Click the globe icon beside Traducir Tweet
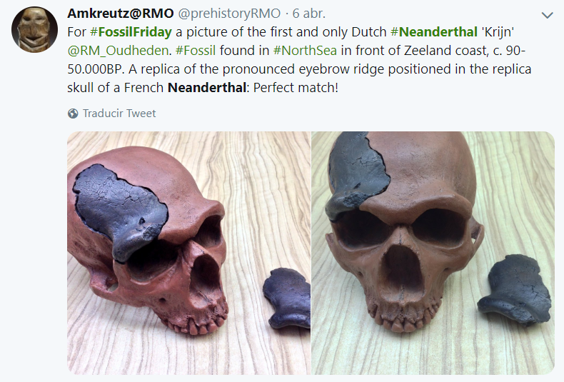 point(73,114)
